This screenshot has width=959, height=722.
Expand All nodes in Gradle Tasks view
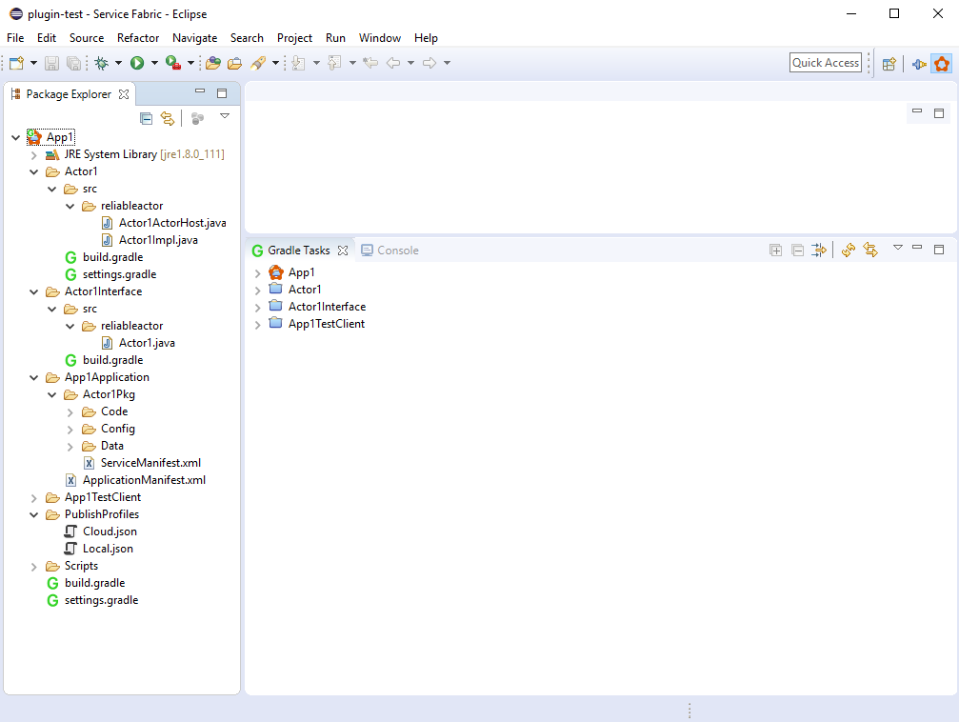tap(775, 250)
